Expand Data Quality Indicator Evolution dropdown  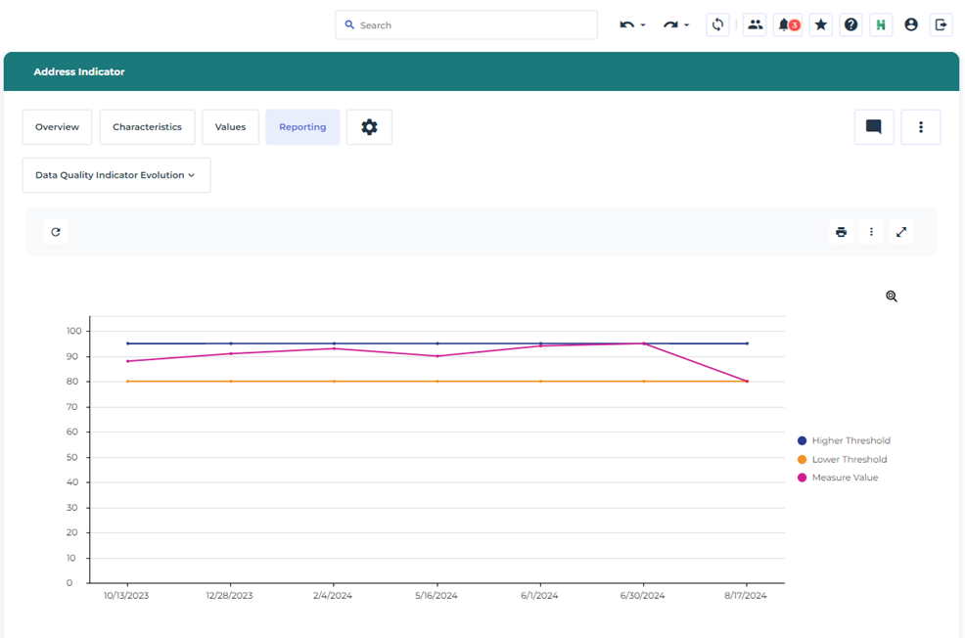115,175
